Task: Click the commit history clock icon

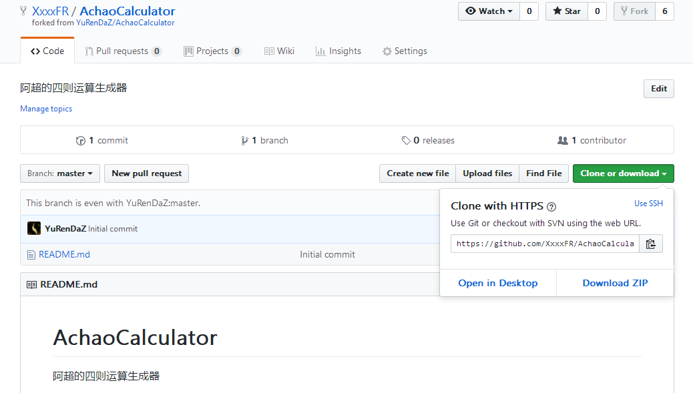Action: [80, 141]
